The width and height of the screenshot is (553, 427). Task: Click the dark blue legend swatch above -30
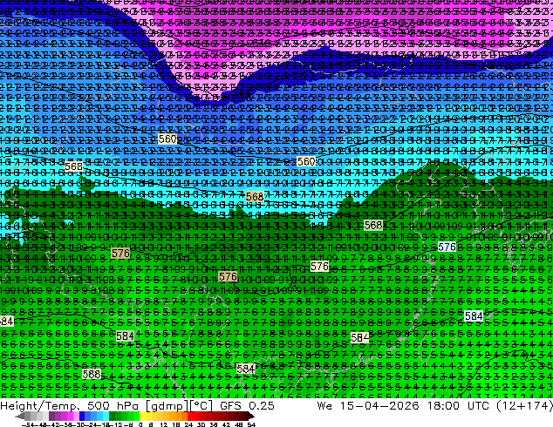pyautogui.click(x=82, y=416)
